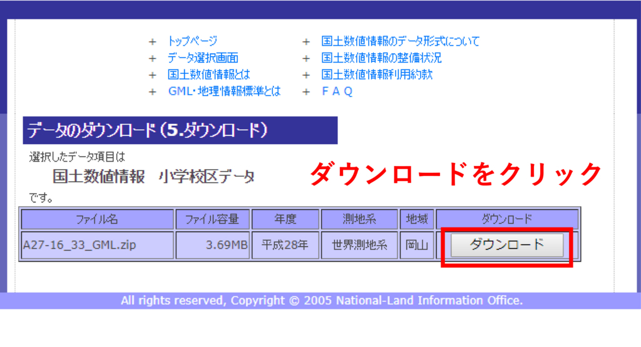Click the データのダウンロード heading banner
The image size is (641, 347).
click(180, 130)
